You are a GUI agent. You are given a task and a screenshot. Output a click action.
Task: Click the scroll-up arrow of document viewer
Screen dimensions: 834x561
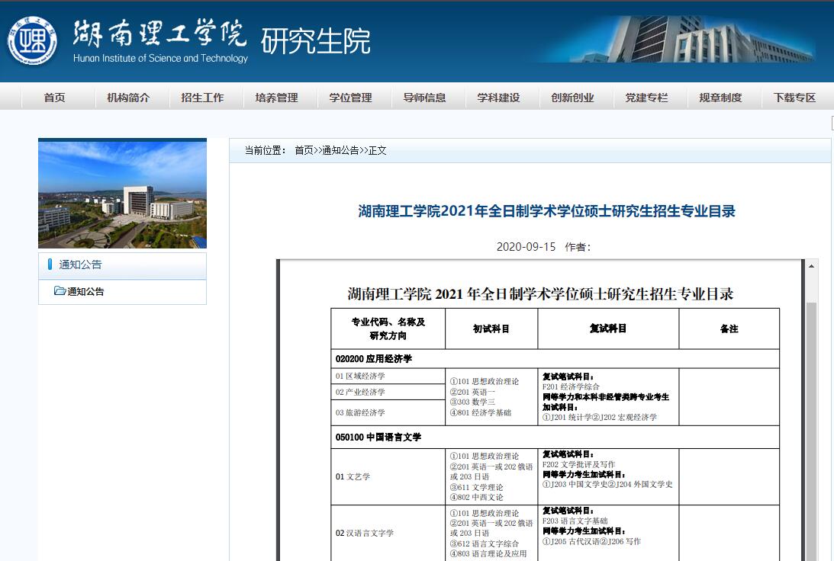(812, 266)
